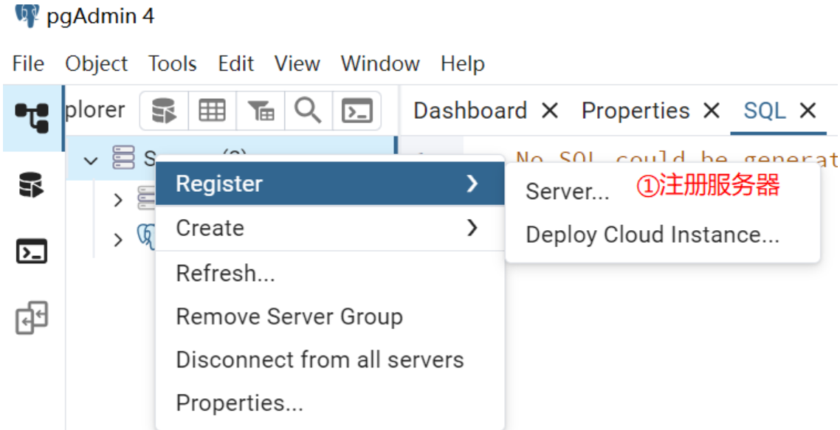Viewport: 840px width, 430px height.
Task: Switch to the Dashboard tab
Action: click(469, 111)
